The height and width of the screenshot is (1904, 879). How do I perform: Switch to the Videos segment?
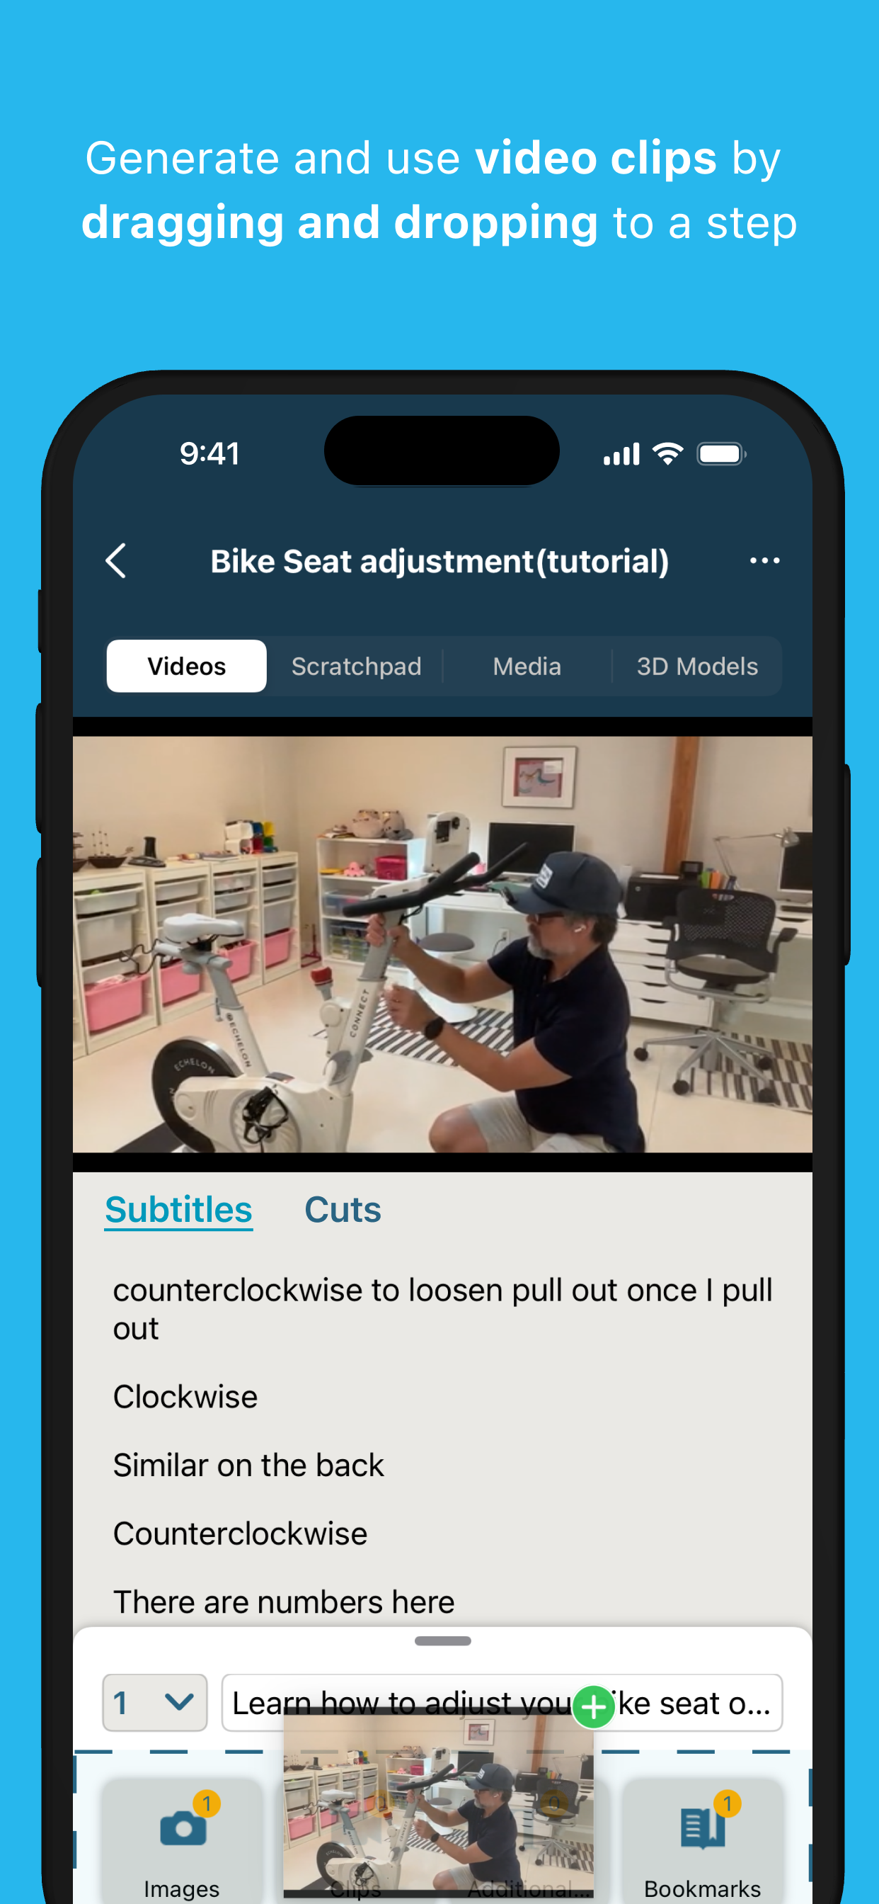186,666
